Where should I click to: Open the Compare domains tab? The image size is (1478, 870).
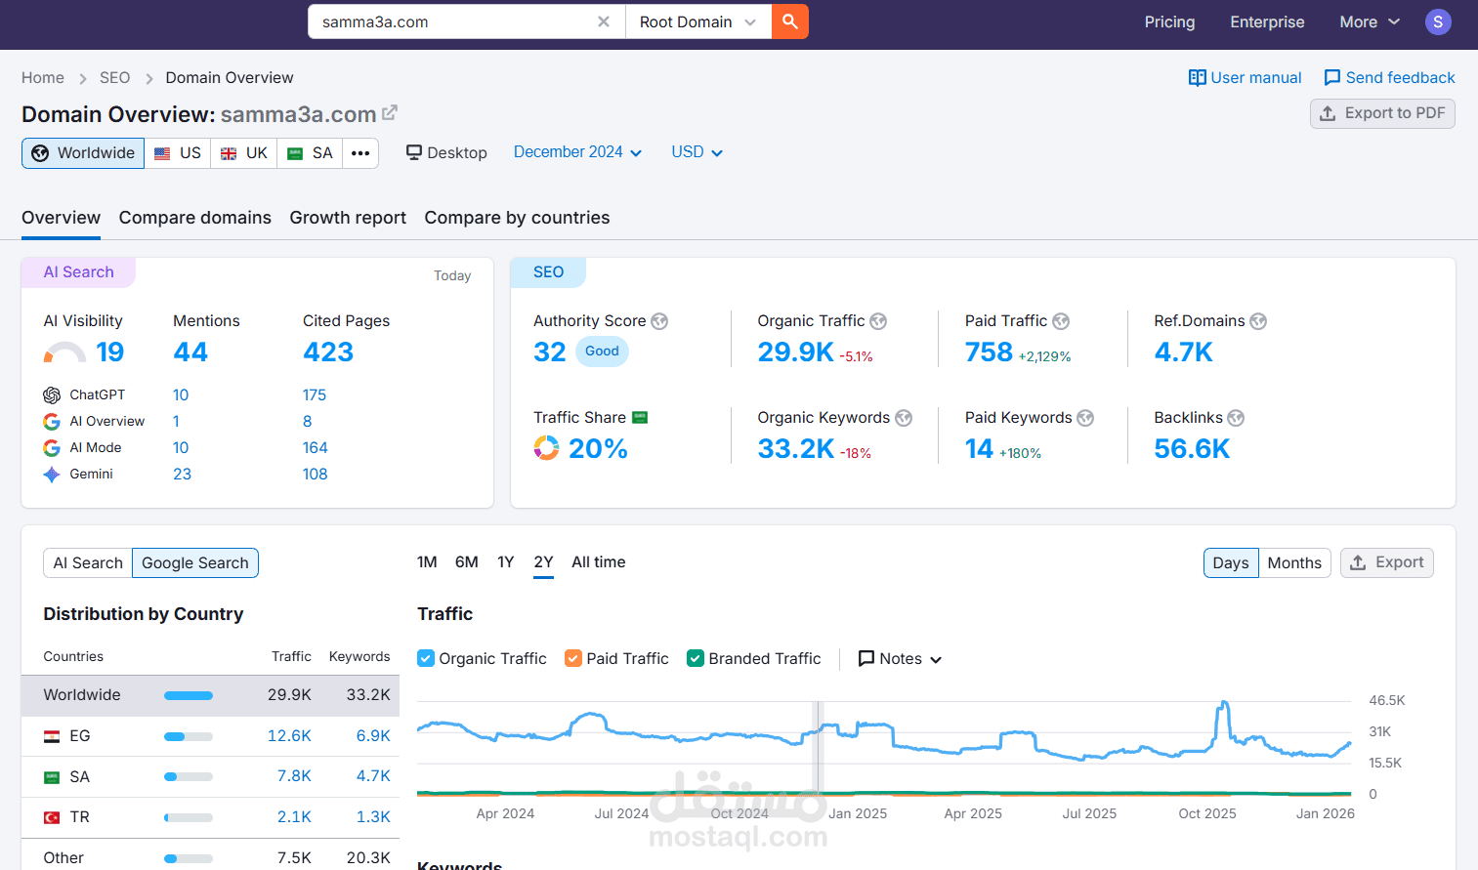click(x=195, y=218)
